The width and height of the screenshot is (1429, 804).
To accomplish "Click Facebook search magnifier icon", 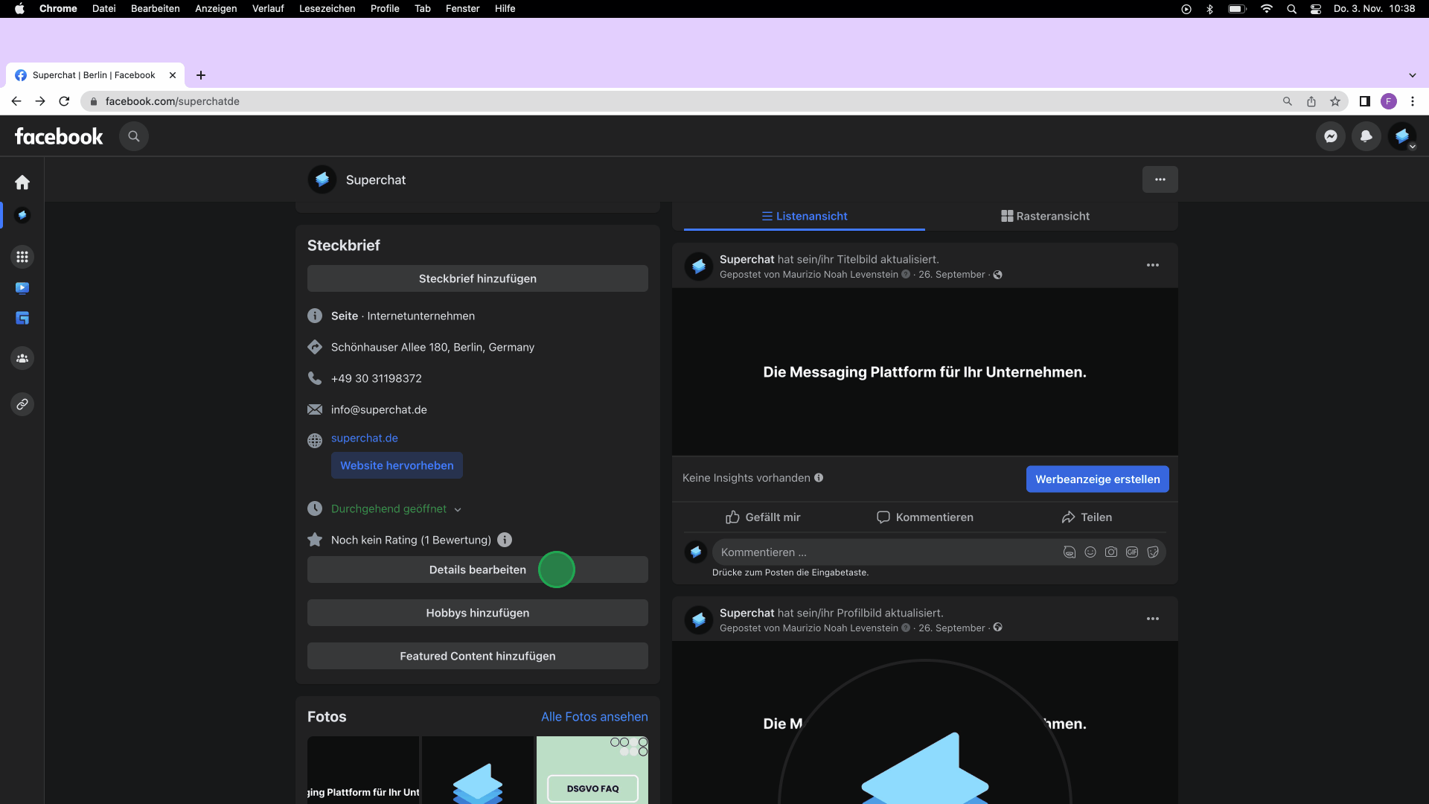I will click(x=134, y=136).
